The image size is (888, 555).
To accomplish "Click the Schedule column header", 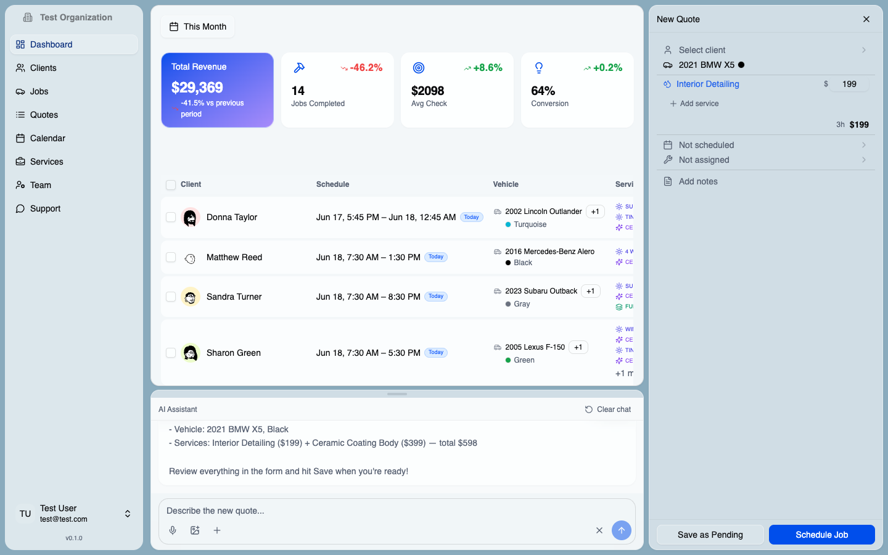I will click(x=333, y=184).
